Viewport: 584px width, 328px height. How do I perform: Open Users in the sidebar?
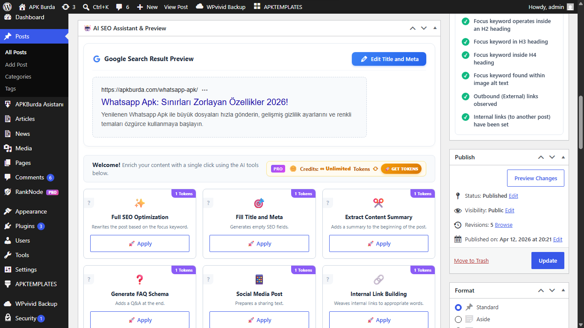click(34, 240)
